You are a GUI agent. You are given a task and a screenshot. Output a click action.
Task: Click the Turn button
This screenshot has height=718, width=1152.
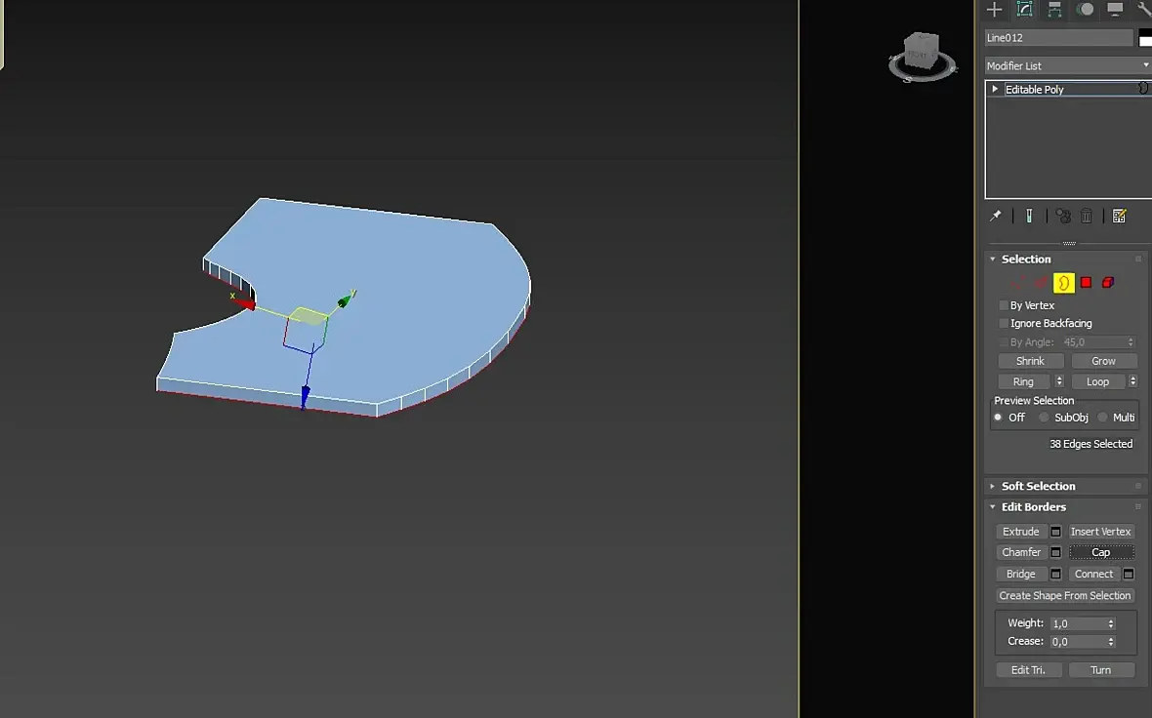(1100, 670)
